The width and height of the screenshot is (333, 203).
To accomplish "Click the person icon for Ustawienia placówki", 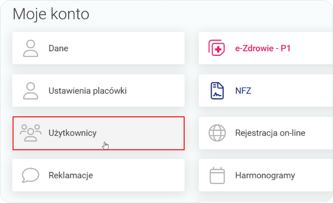I will [x=31, y=91].
